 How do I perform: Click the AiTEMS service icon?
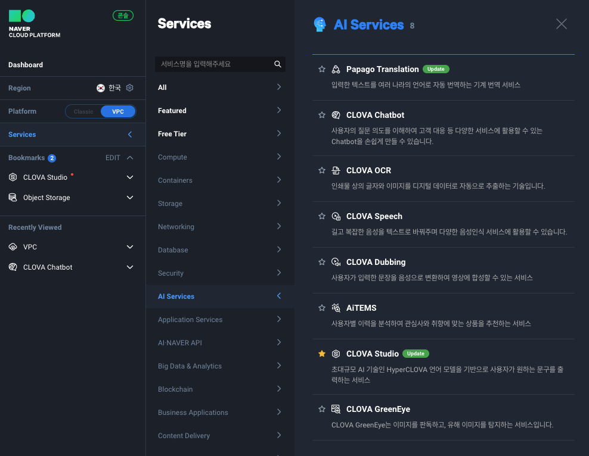[336, 308]
